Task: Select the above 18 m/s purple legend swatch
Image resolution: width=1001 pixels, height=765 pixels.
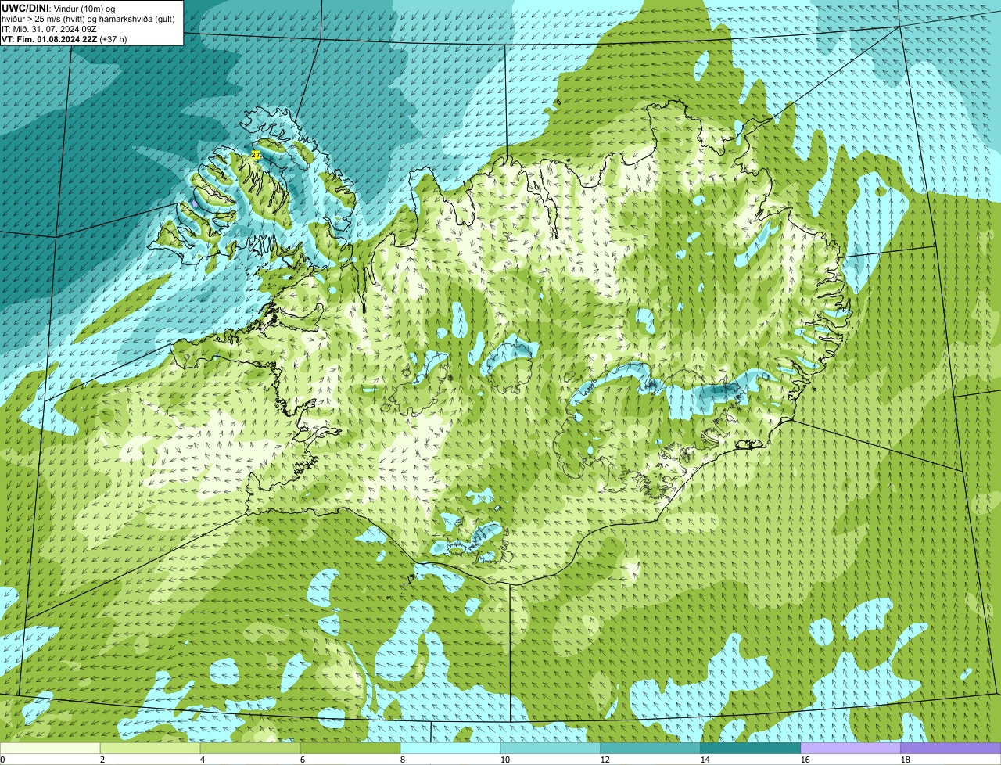Action: pyautogui.click(x=951, y=749)
